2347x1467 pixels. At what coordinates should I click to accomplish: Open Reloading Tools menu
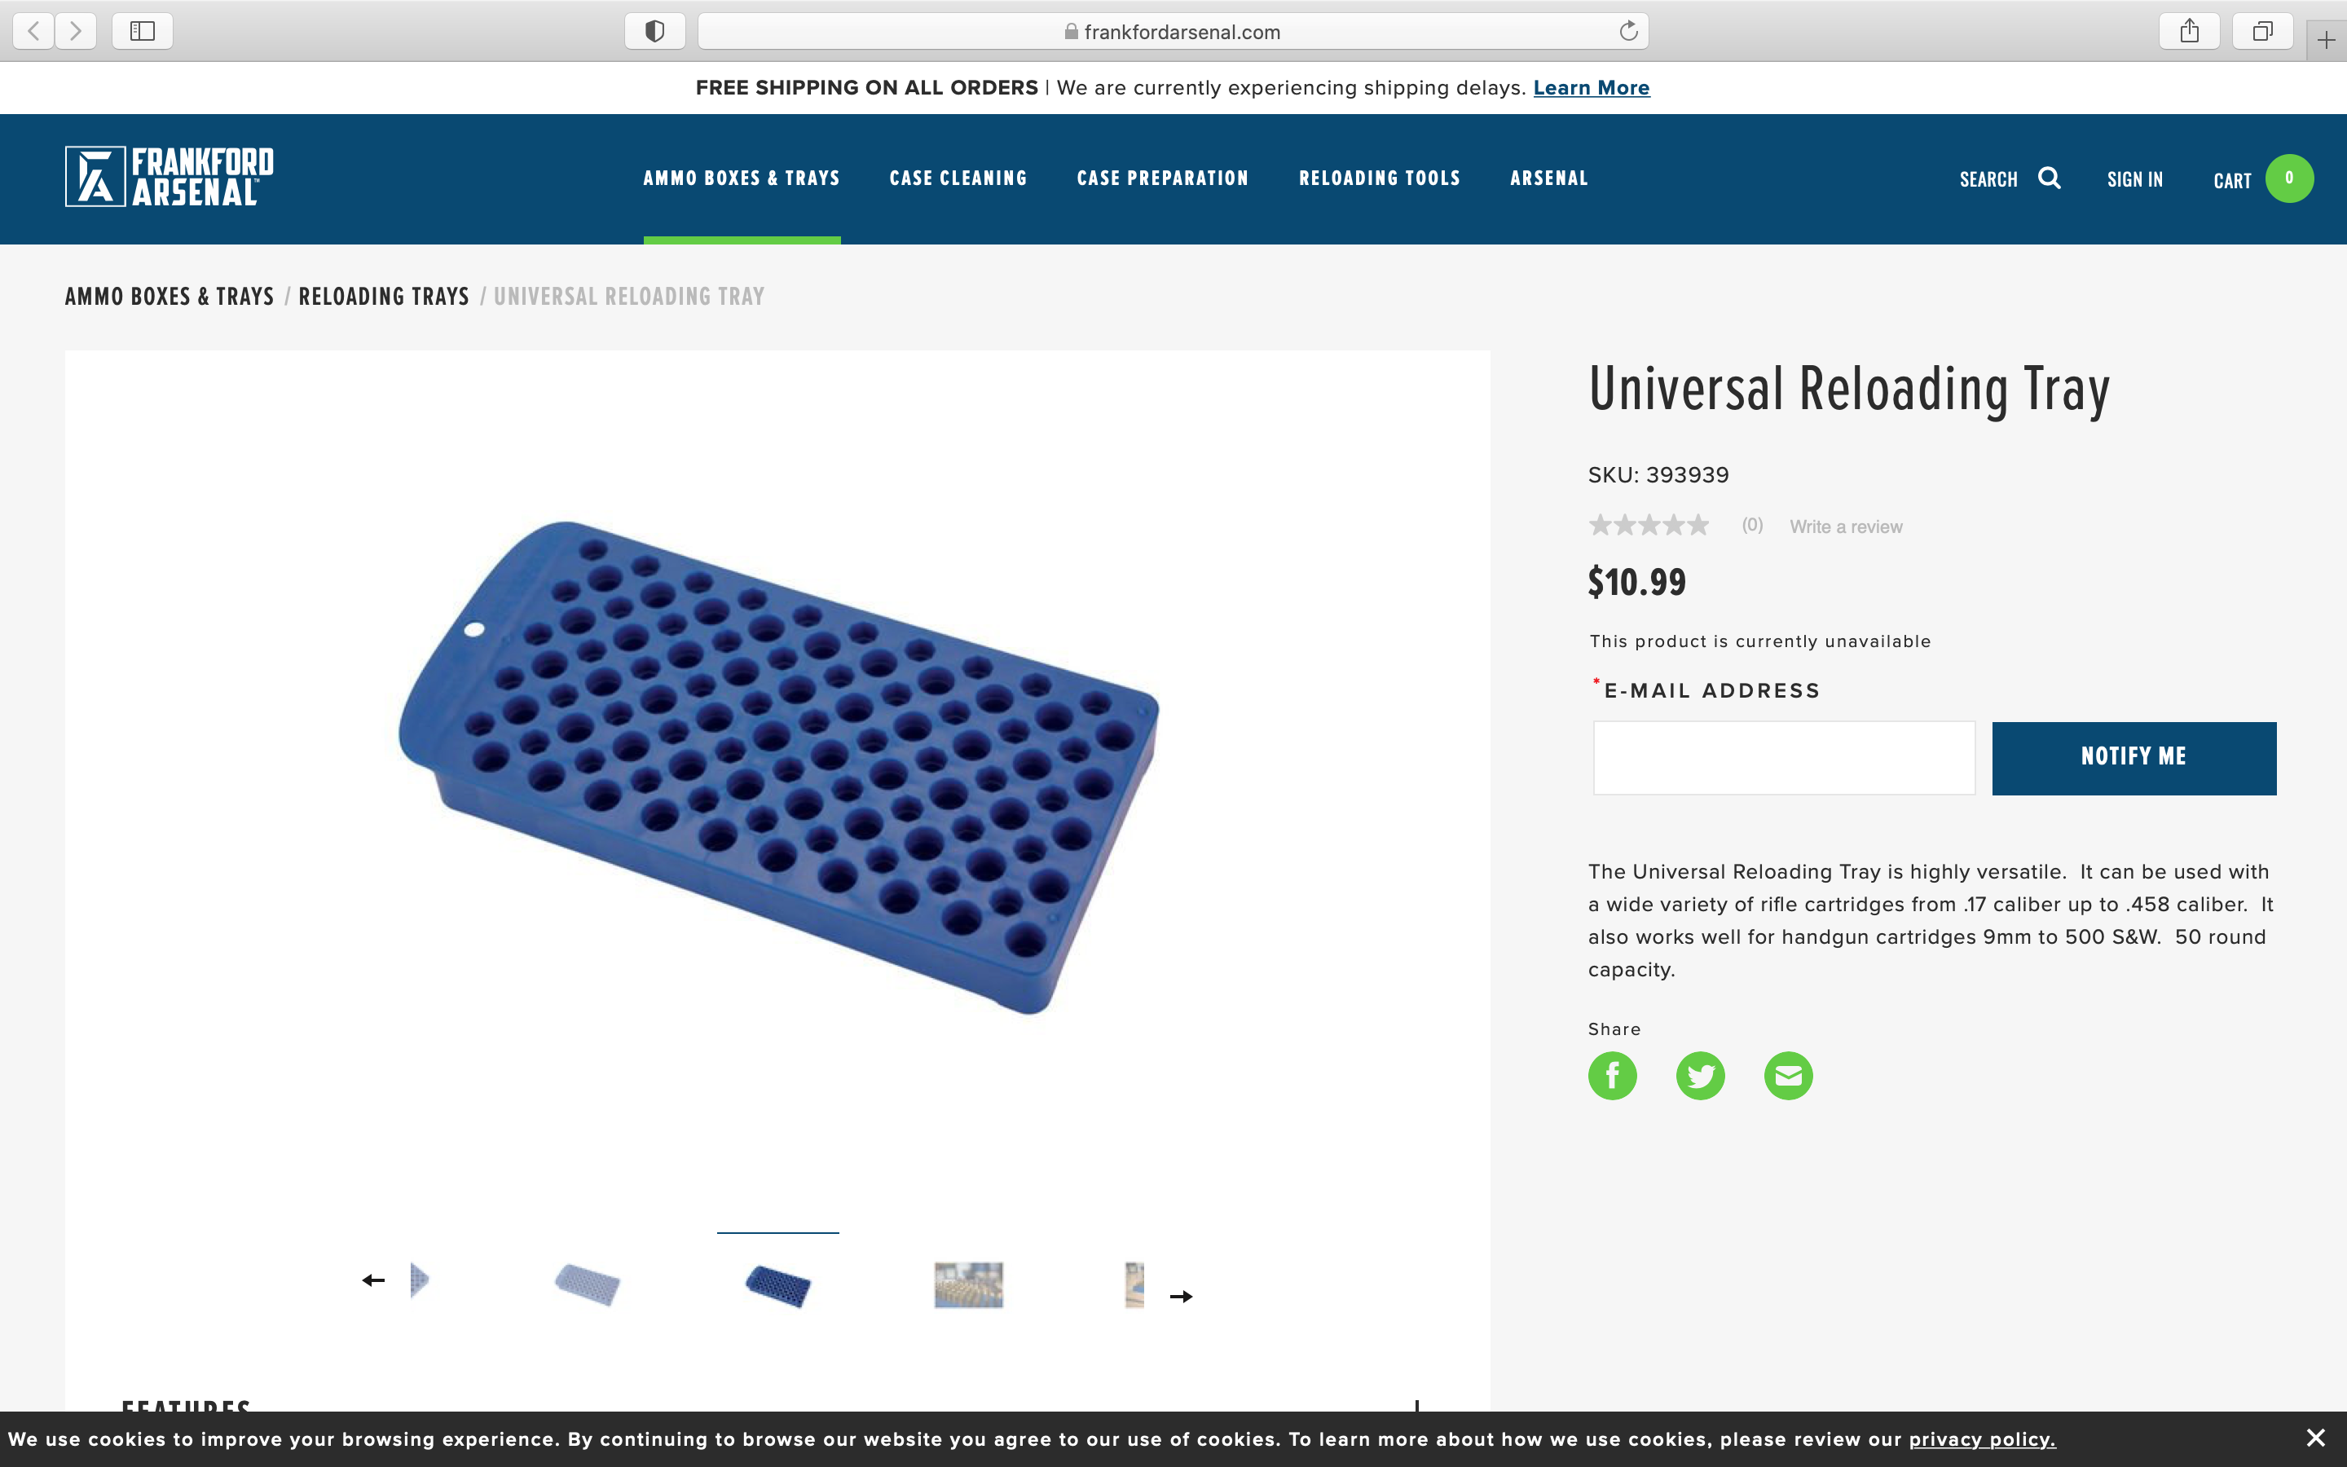tap(1379, 178)
